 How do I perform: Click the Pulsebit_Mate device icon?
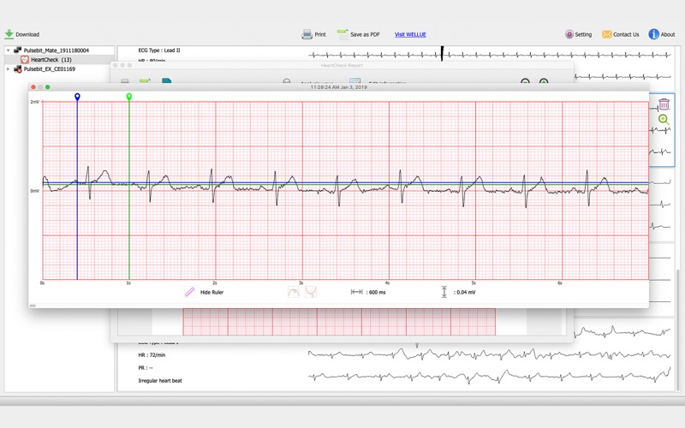click(18, 51)
